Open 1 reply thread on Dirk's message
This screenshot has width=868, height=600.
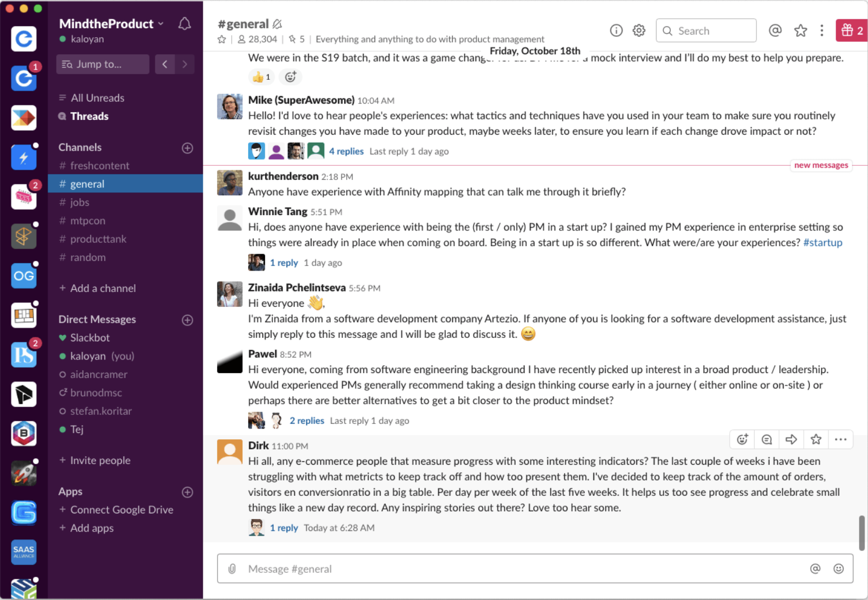(x=284, y=528)
